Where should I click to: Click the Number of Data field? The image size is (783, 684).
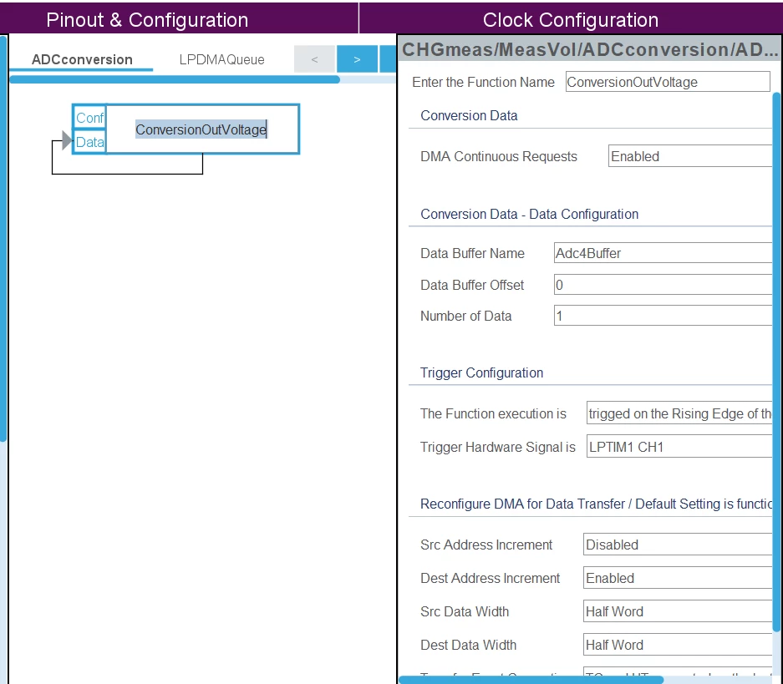pos(664,316)
